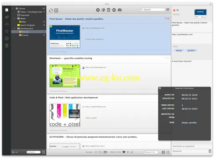Click the design tag pill in details panel

[179, 51]
